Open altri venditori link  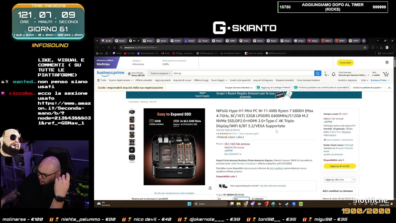[x=276, y=168]
